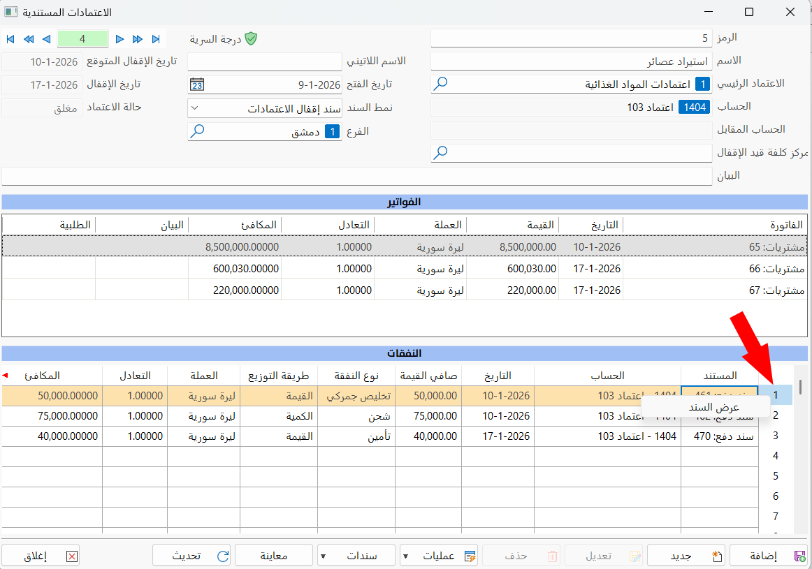Viewport: 812px width, 569px height.
Task: Select row number 3 in النفقات grid
Action: (775, 436)
